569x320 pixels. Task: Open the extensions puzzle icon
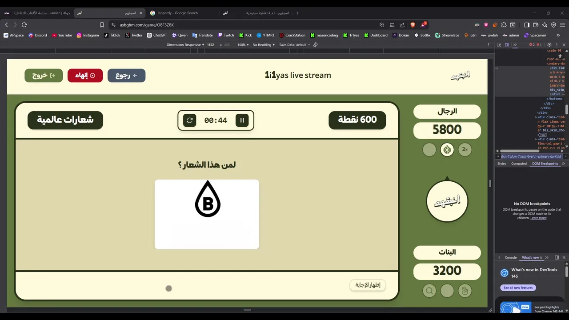[x=504, y=25]
